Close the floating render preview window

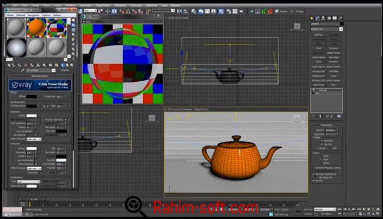click(x=159, y=16)
